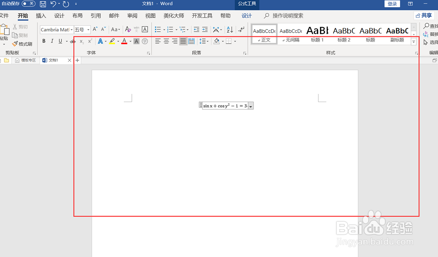Align text right
The width and height of the screenshot is (438, 257).
175,41
